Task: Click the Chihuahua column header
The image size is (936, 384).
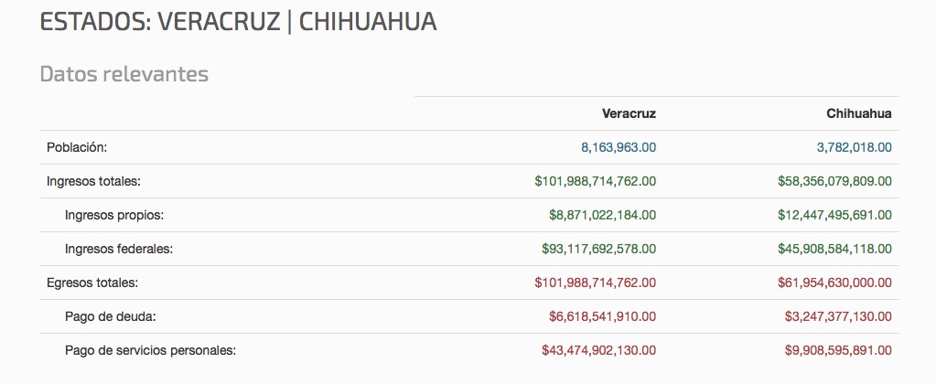Action: click(858, 114)
